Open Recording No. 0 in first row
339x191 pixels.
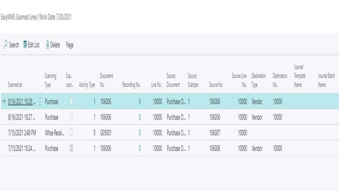pos(140,102)
